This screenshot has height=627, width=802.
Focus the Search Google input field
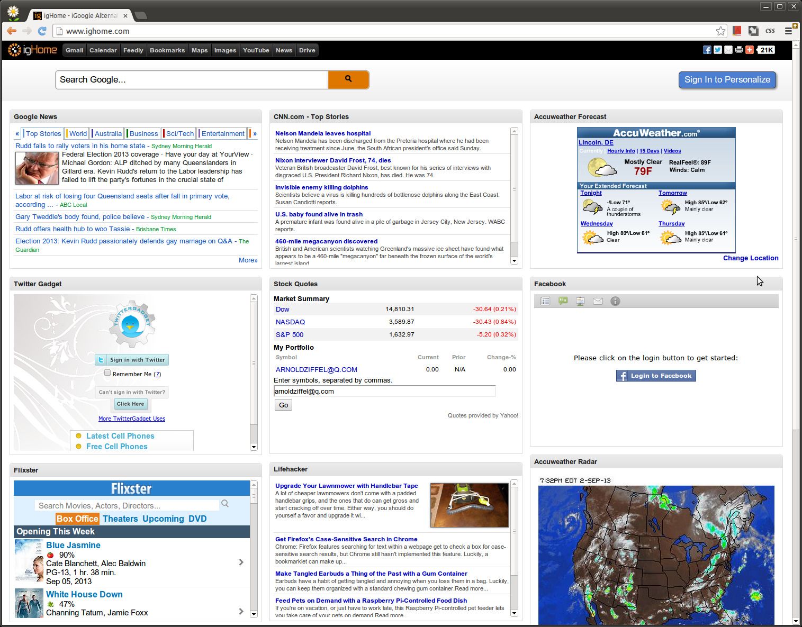coord(192,79)
